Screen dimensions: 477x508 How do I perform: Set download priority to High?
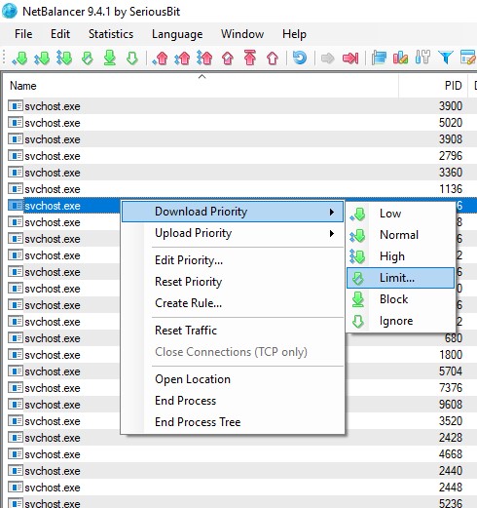[401, 256]
